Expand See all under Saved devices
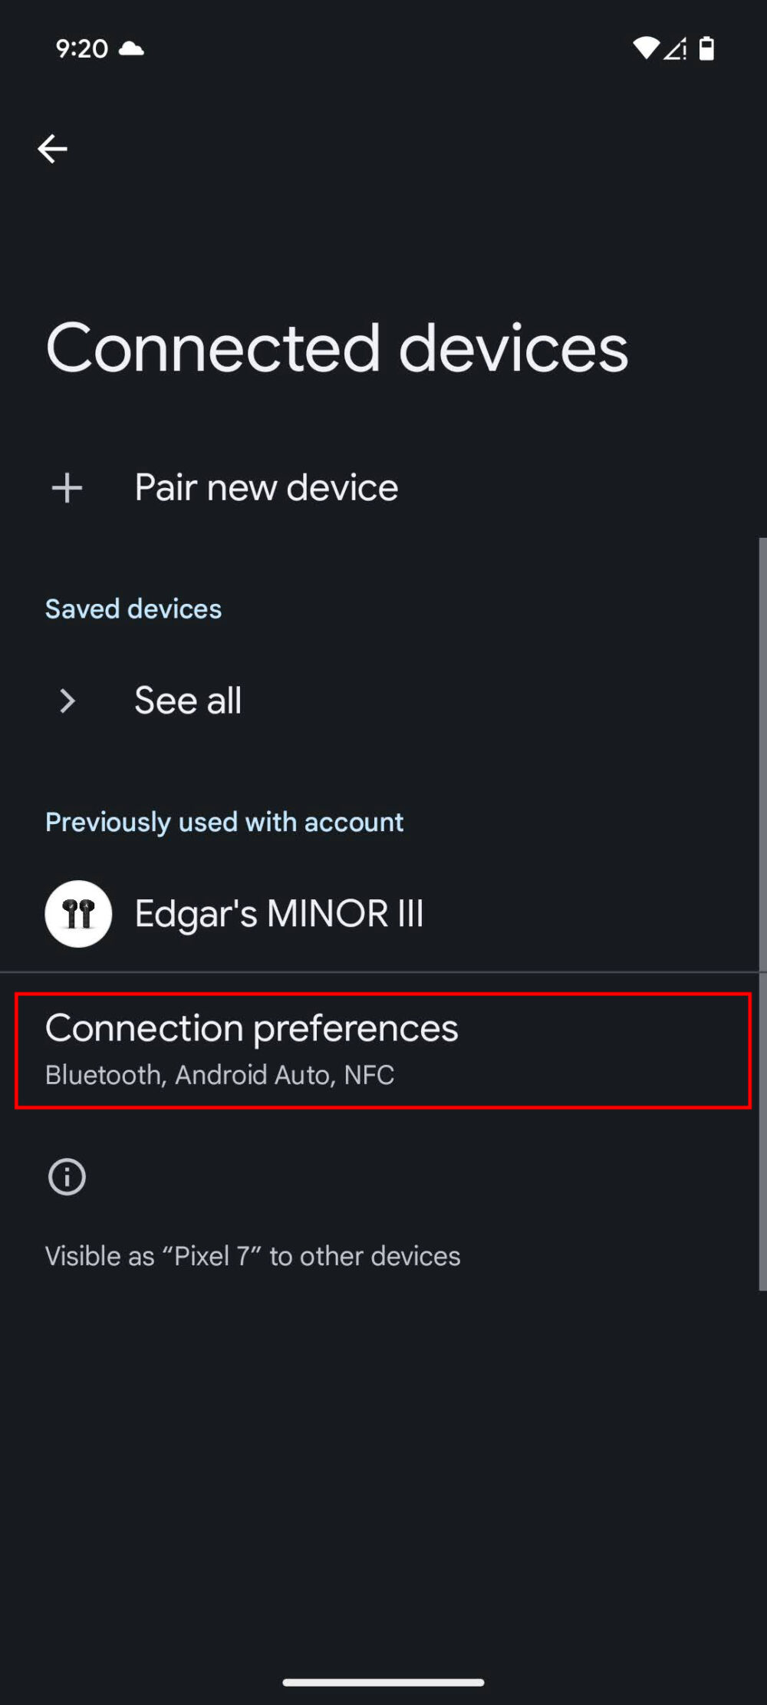 [187, 700]
